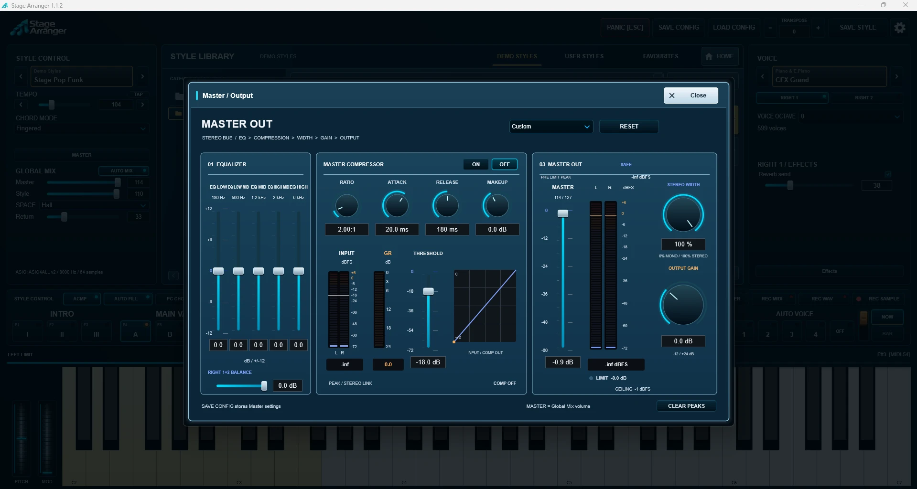
Task: Click the Global Mix Master slider handle
Action: click(118, 182)
